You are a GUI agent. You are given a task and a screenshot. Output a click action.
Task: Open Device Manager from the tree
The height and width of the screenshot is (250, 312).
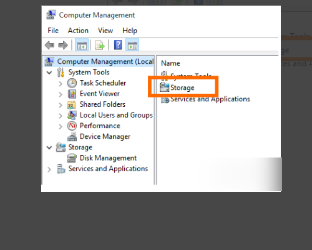tap(105, 136)
